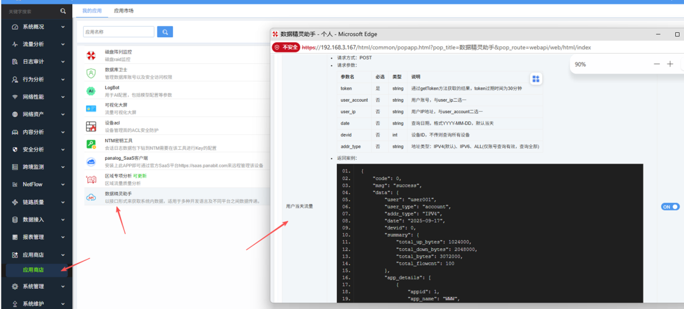Switch to the 我的应用 tab
This screenshot has height=309, width=684.
(92, 11)
